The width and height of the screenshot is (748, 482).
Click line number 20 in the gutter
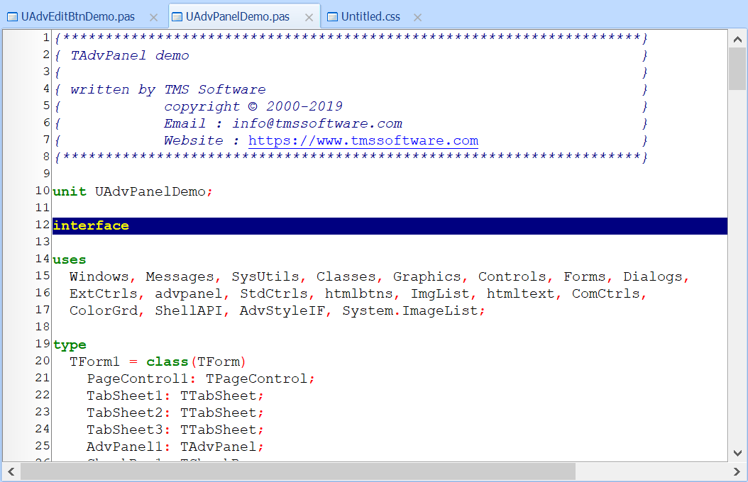[x=42, y=361]
